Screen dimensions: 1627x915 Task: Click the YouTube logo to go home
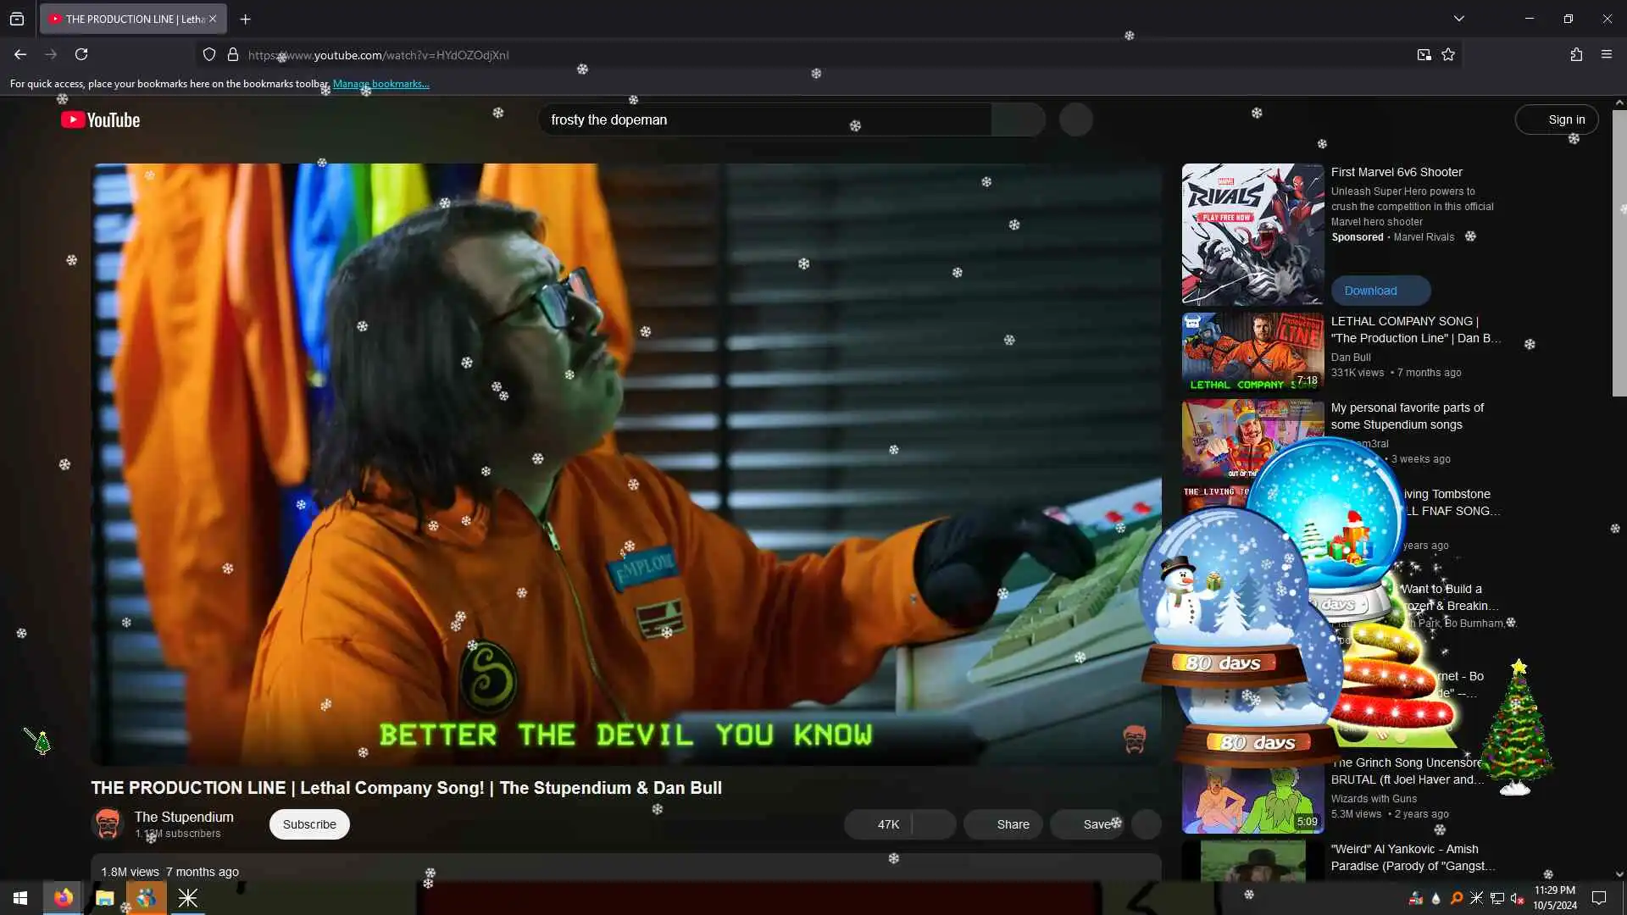[101, 120]
